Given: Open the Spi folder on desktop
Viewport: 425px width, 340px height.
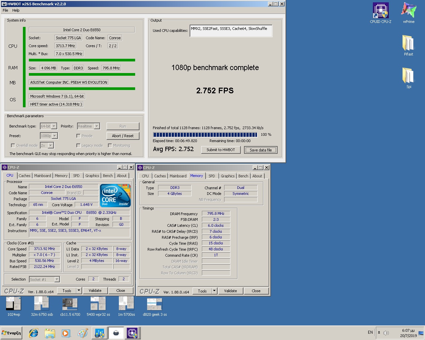Looking at the screenshot, I should pyautogui.click(x=408, y=78).
